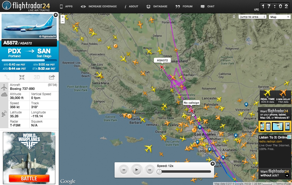
Task: Open the Map type dropdown
Action: 280,17
